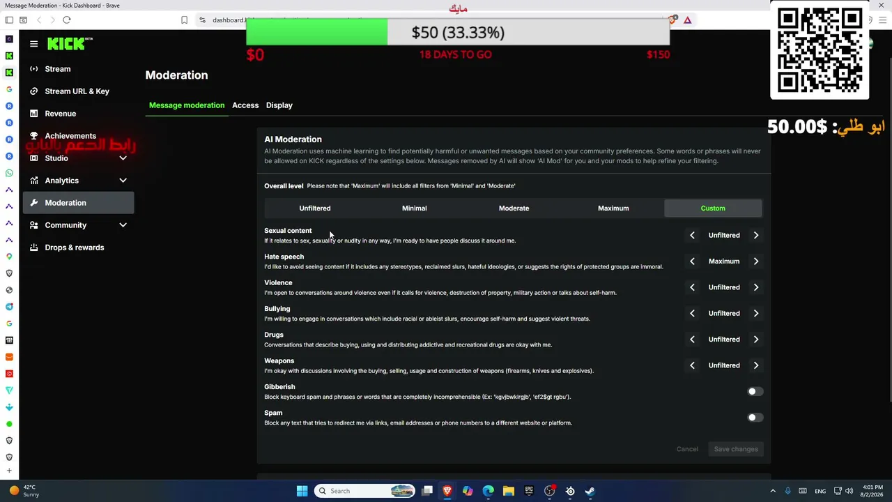The width and height of the screenshot is (892, 502).
Task: Bookmark this page with the bookmark icon
Action: click(184, 20)
